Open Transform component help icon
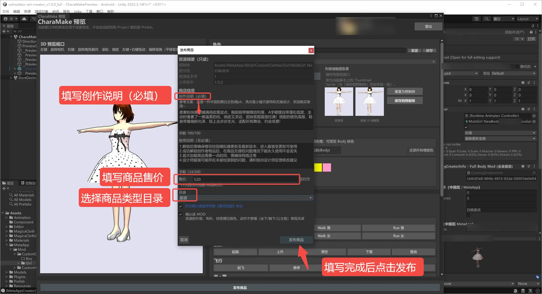This screenshot has width=542, height=294. [523, 83]
